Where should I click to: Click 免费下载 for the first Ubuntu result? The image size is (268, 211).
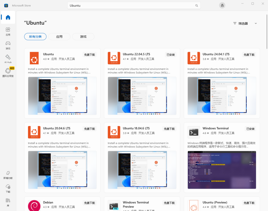click(x=89, y=55)
